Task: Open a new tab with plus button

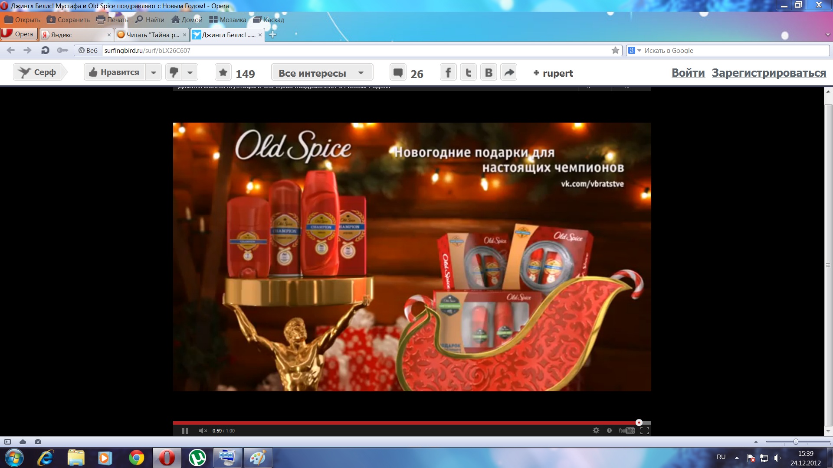Action: 272,35
